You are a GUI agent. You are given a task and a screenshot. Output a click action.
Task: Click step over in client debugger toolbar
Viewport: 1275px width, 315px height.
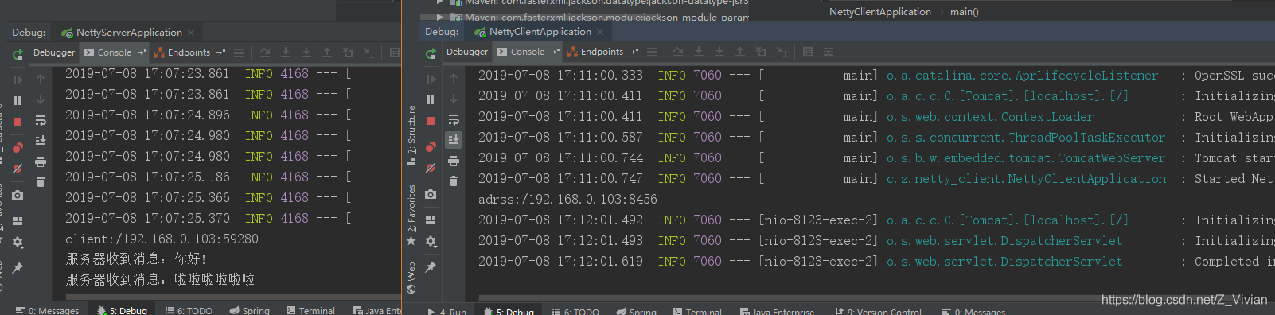tap(678, 52)
